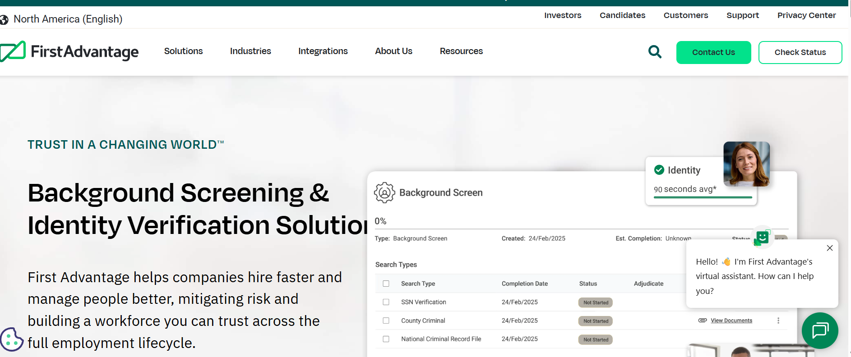Select the National Criminal Record File checkbox

click(386, 339)
